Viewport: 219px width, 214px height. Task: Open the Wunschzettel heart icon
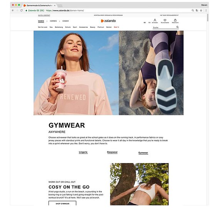[165, 20]
